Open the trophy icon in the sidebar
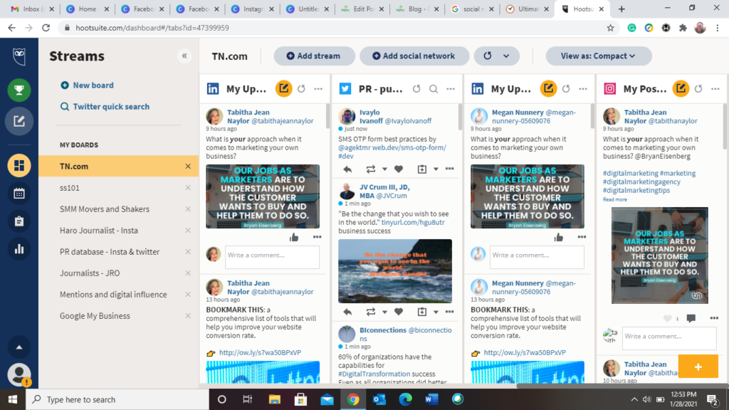 click(x=19, y=90)
